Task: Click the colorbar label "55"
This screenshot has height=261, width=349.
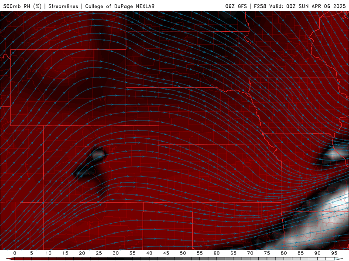Action: pyautogui.click(x=199, y=253)
